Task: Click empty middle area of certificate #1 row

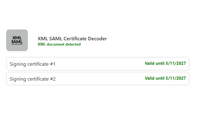Action: coord(99,64)
